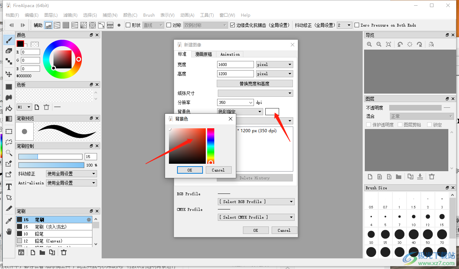Check 保护透明度 in Layers panel

369,125
